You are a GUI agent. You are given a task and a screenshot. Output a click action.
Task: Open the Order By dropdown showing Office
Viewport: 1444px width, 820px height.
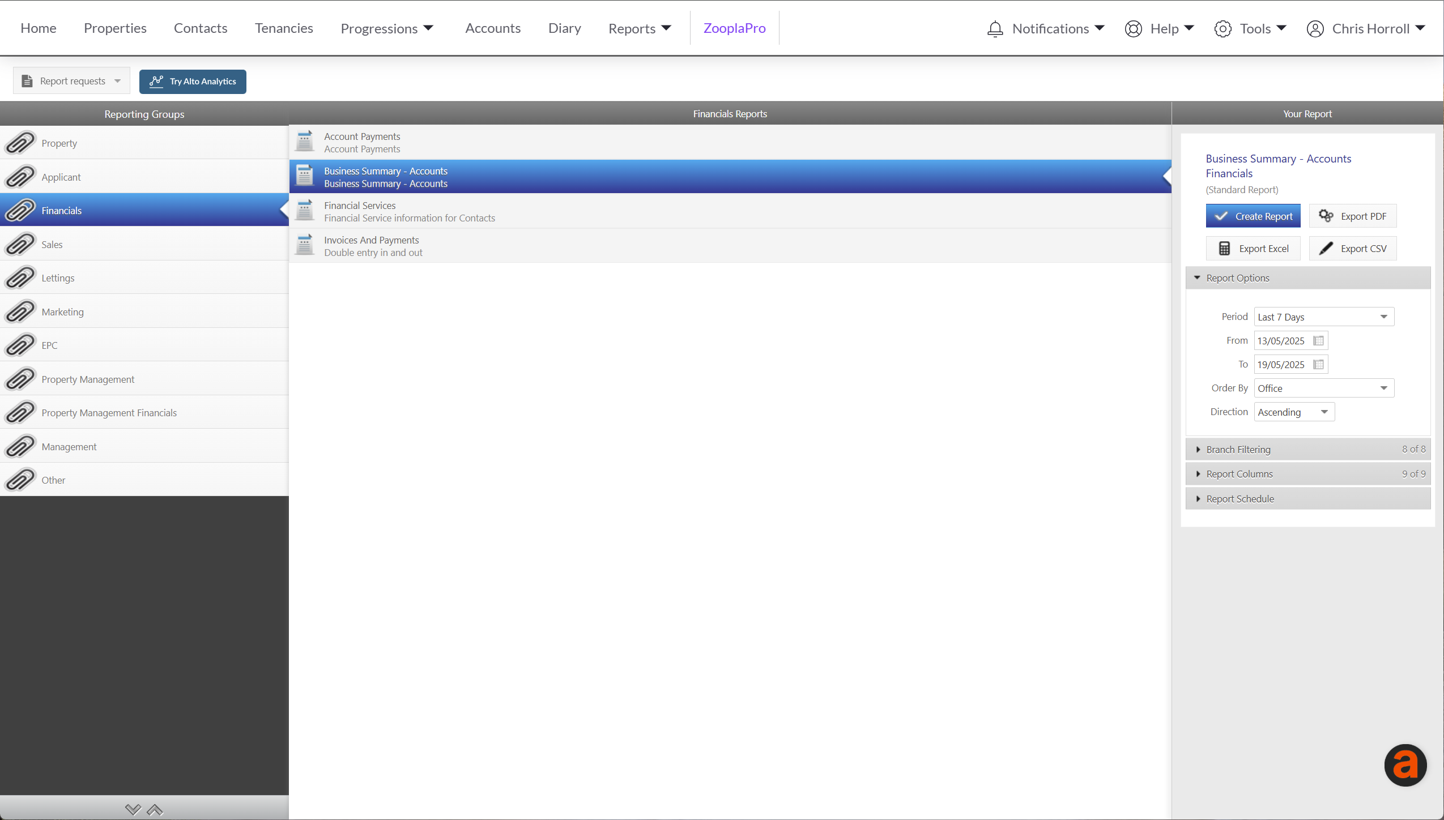(1324, 388)
